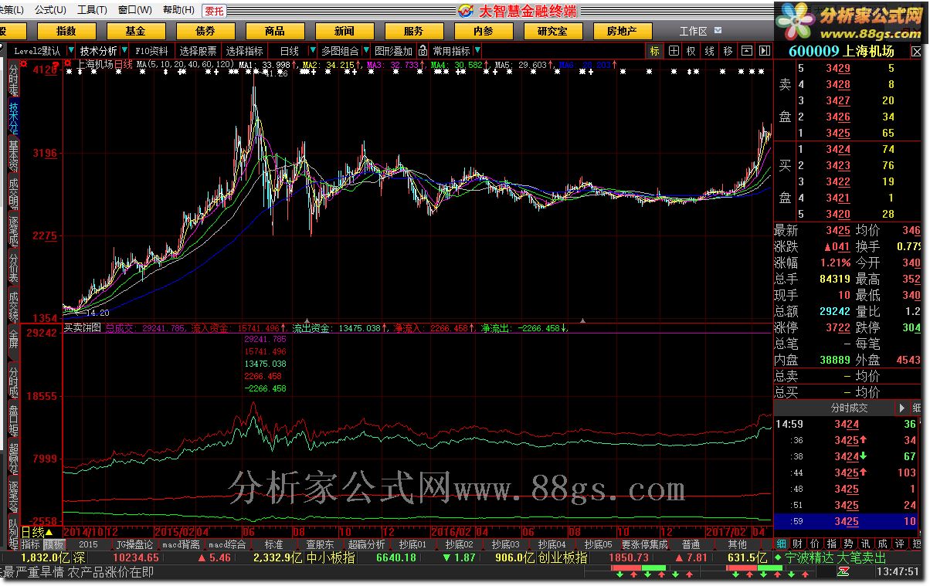Click the 标 icon in chart toolbar
This screenshot has height=586, width=930.
(655, 51)
